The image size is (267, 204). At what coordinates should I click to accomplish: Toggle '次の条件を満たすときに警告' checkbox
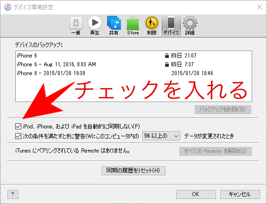click(18, 136)
